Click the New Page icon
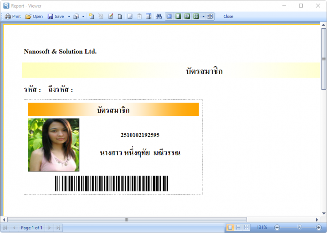The image size is (327, 233). pyautogui.click(x=91, y=16)
